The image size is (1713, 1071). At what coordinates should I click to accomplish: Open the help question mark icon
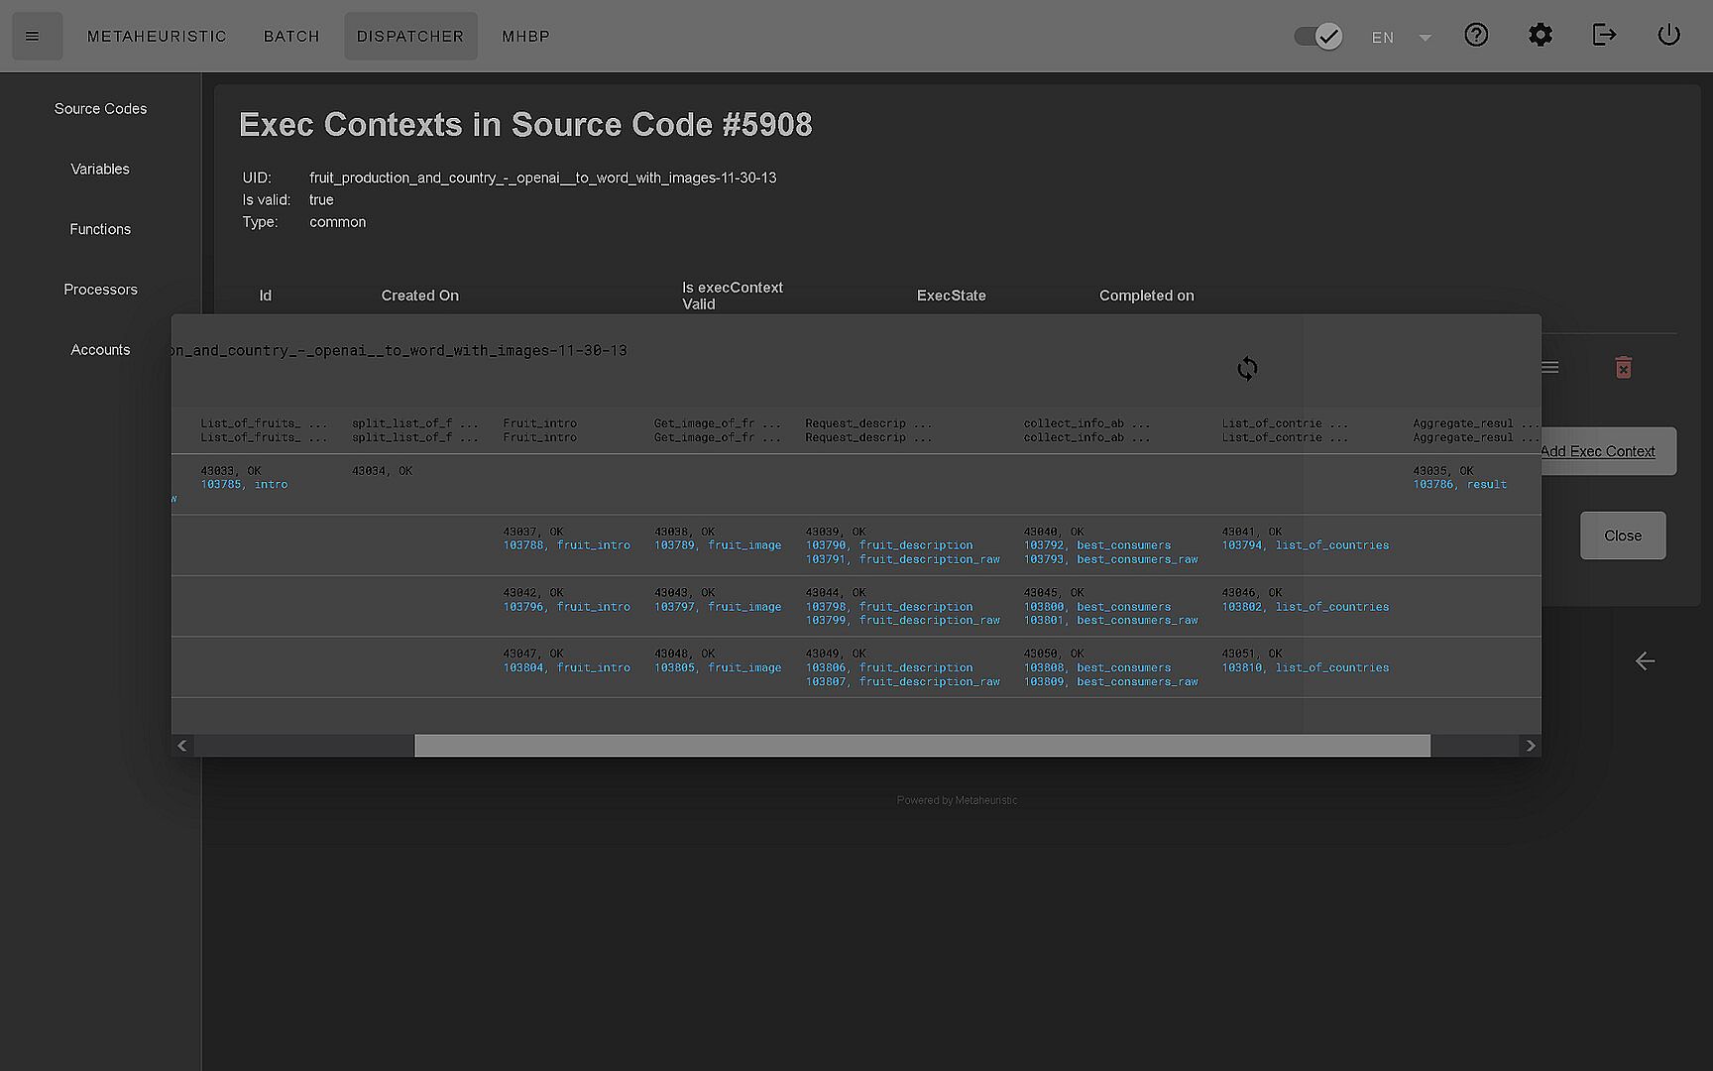[x=1476, y=36]
